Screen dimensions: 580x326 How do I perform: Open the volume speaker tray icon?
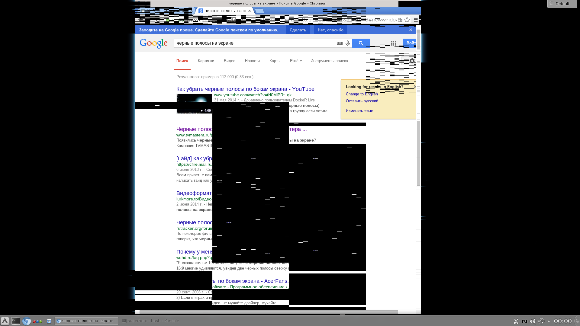(533, 321)
